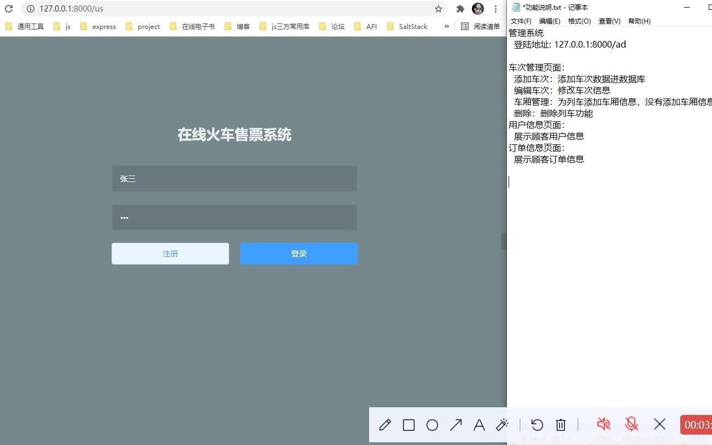The width and height of the screenshot is (712, 445).
Task: Select the arrow annotation tool
Action: point(456,425)
